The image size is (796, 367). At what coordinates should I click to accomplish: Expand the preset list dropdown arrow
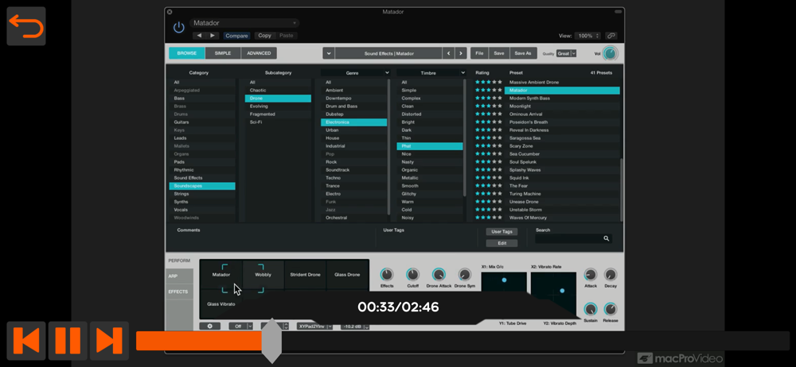pyautogui.click(x=329, y=53)
